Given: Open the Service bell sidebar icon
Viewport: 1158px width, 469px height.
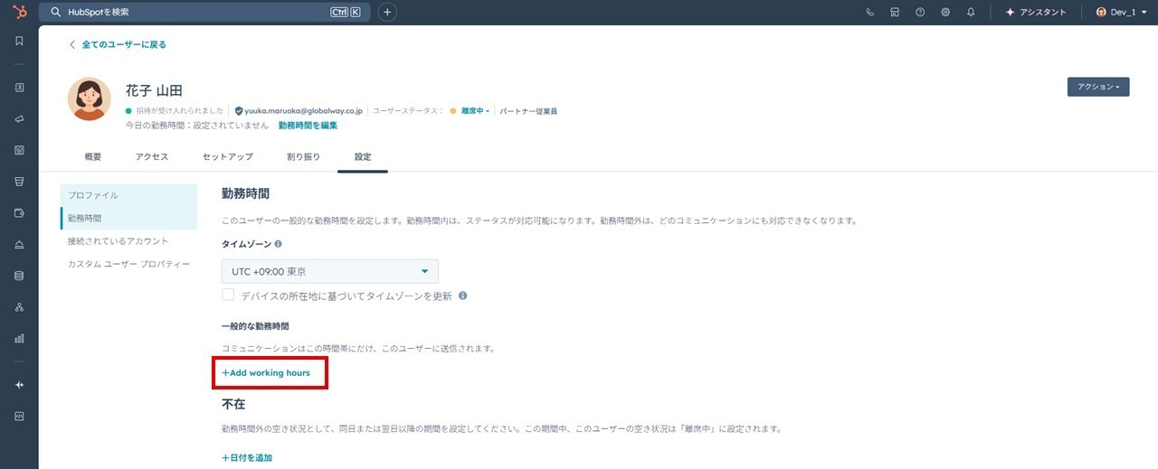Looking at the screenshot, I should tap(19, 245).
